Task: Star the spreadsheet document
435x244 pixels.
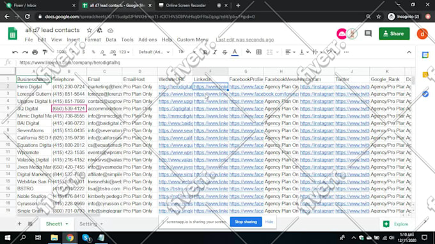Action: pos(90,30)
